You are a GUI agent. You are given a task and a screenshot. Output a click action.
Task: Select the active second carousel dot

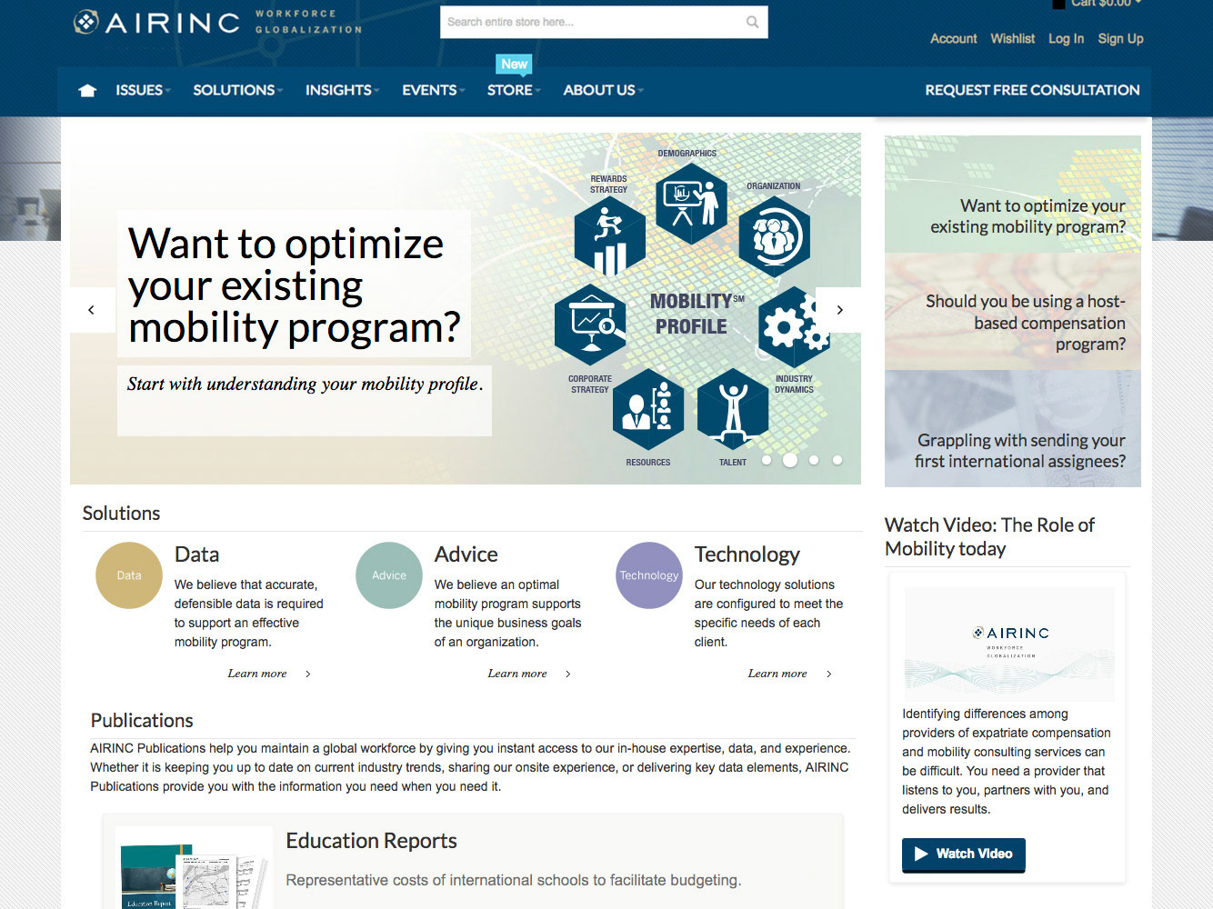pyautogui.click(x=790, y=460)
